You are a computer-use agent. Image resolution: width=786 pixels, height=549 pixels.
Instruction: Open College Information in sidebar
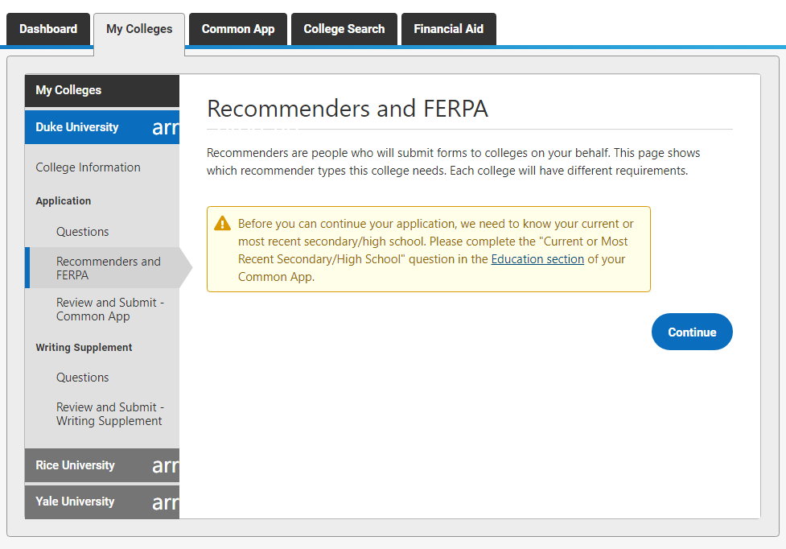tap(88, 167)
